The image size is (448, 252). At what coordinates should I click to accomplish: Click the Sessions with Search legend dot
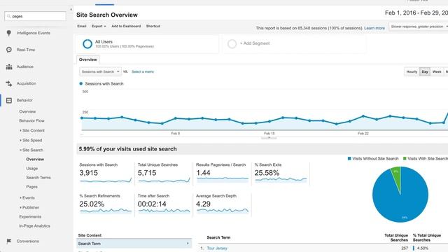pos(81,84)
